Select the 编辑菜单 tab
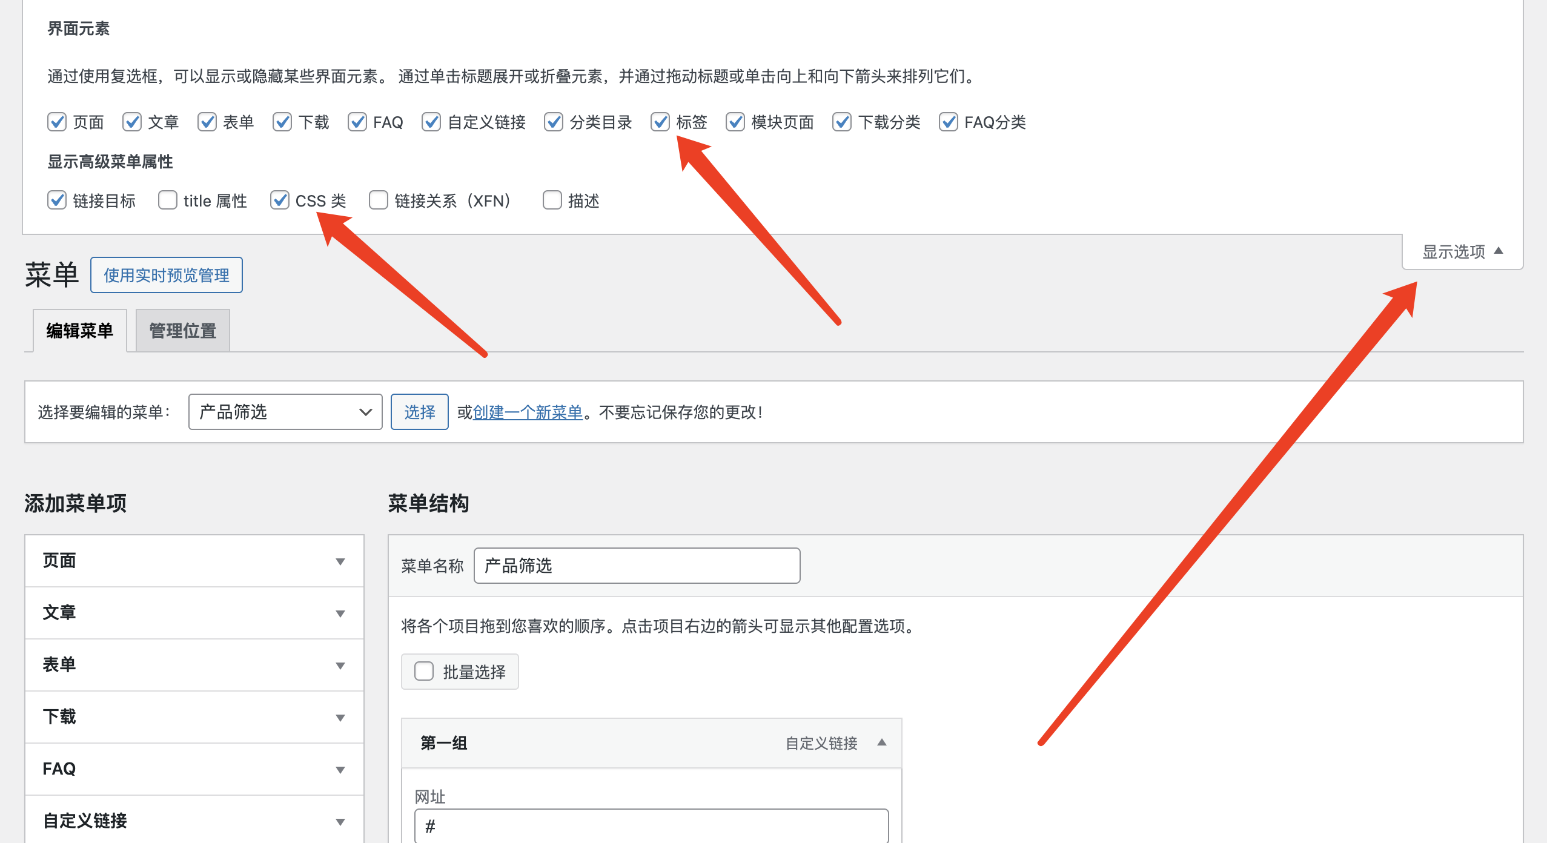The image size is (1547, 843). pyautogui.click(x=80, y=331)
